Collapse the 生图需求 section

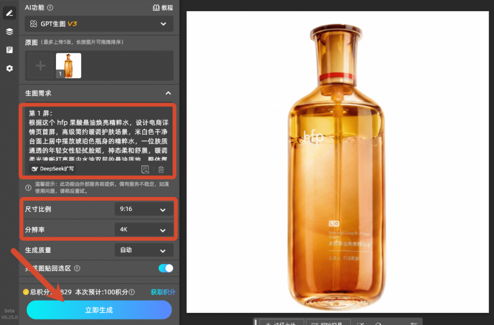(x=168, y=93)
